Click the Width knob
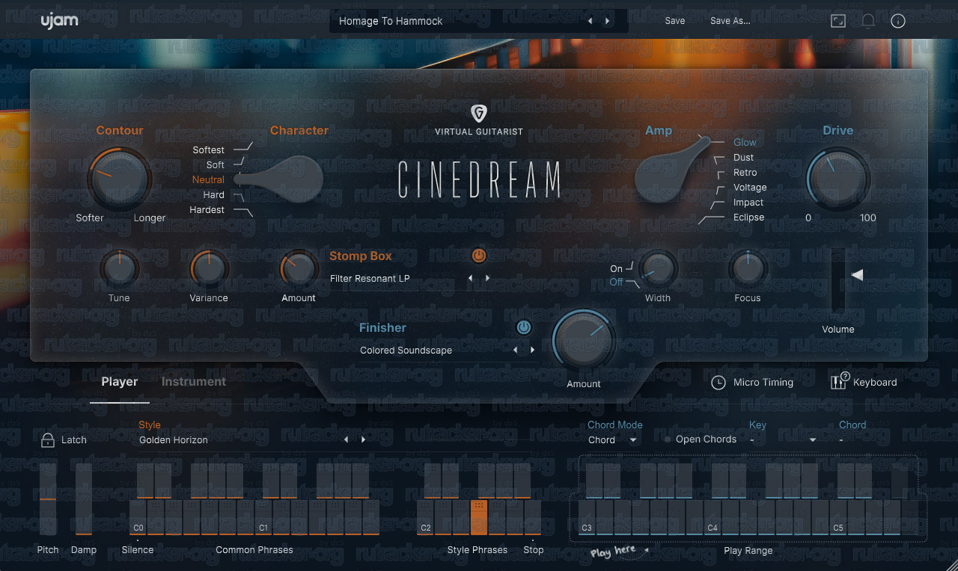 (658, 268)
